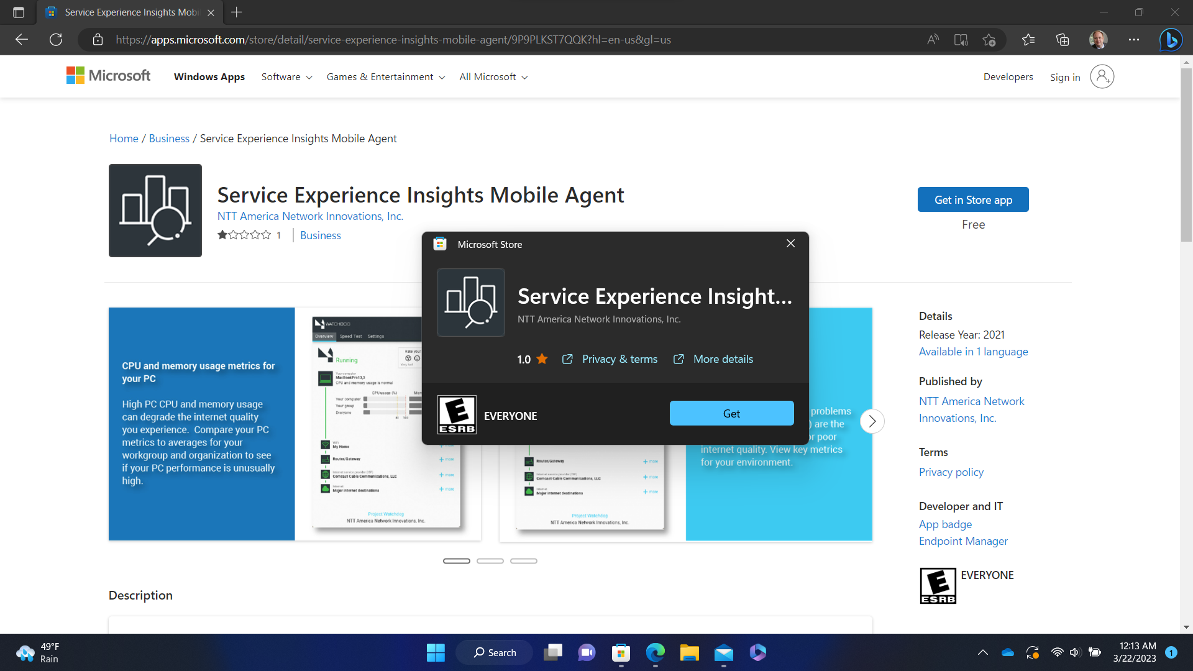Click the ESRB Everyone rating badge in sidebar
1193x671 pixels.
pos(938,586)
